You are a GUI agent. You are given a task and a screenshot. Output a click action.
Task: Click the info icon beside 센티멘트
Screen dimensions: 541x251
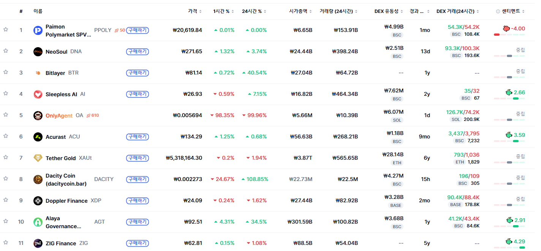498,11
